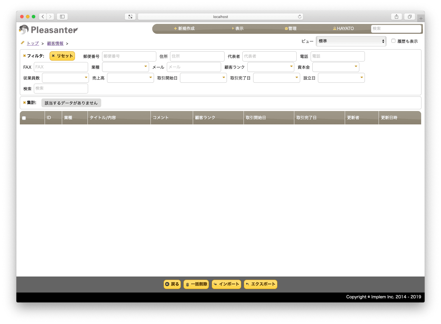Viewport: 441px width, 324px height.
Task: Tick the 履歴も表示 checkbox
Action: pyautogui.click(x=393, y=41)
